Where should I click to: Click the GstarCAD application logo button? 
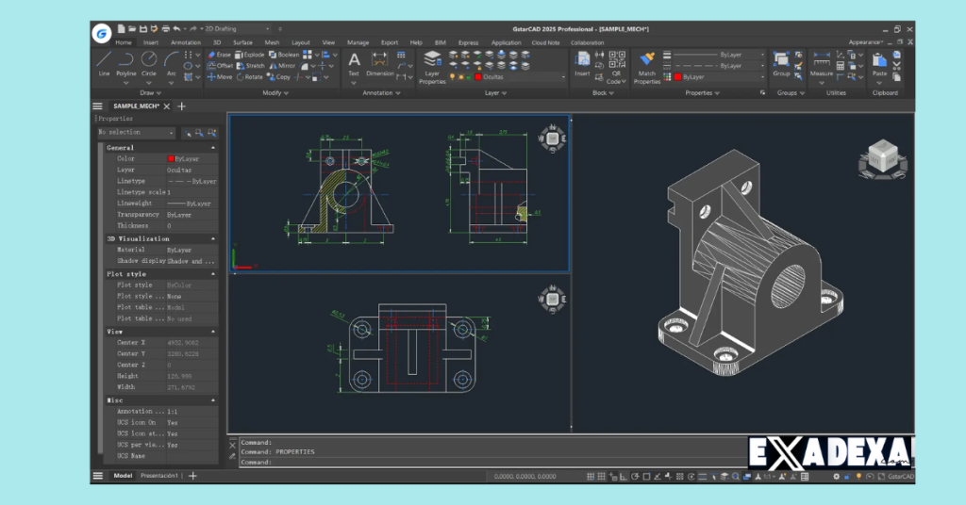[102, 33]
